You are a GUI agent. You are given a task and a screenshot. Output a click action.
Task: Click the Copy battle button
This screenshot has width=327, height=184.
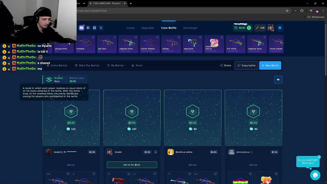(246, 65)
